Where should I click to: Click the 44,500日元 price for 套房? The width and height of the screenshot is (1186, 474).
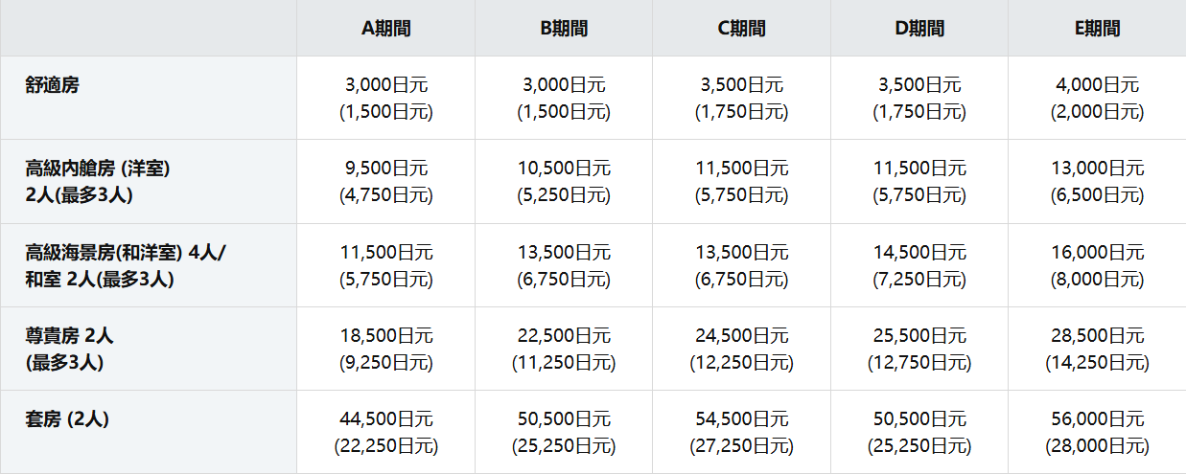click(x=385, y=419)
